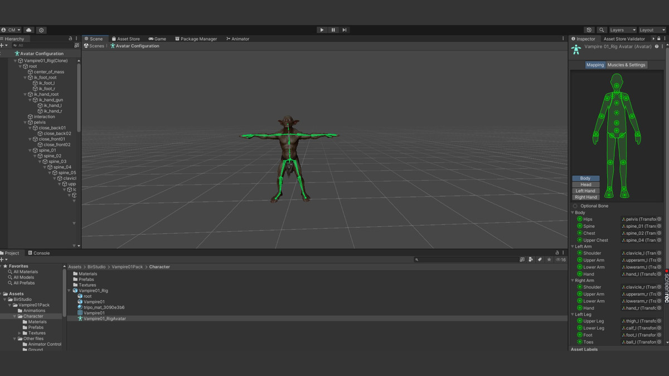Lock the Project panel

(x=557, y=253)
